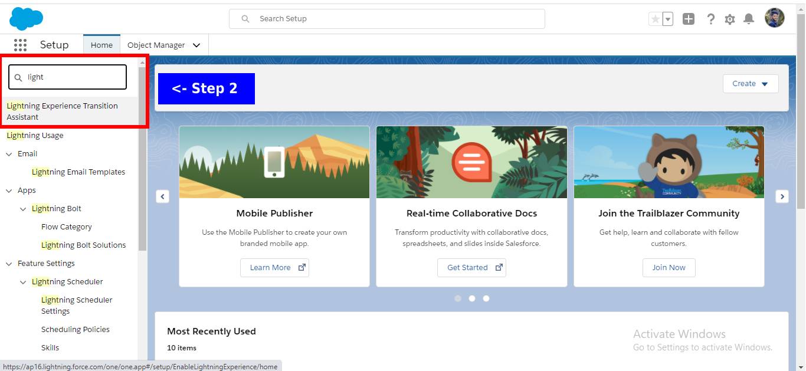Click the carousel left arrow
The image size is (806, 371).
coord(162,196)
